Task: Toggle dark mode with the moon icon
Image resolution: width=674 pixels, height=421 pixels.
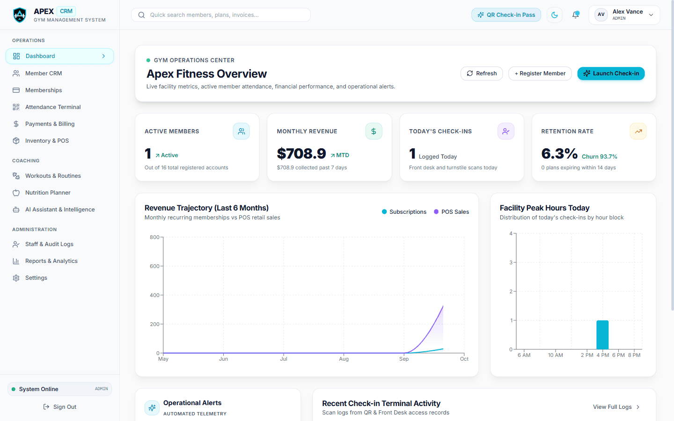Action: [x=555, y=15]
